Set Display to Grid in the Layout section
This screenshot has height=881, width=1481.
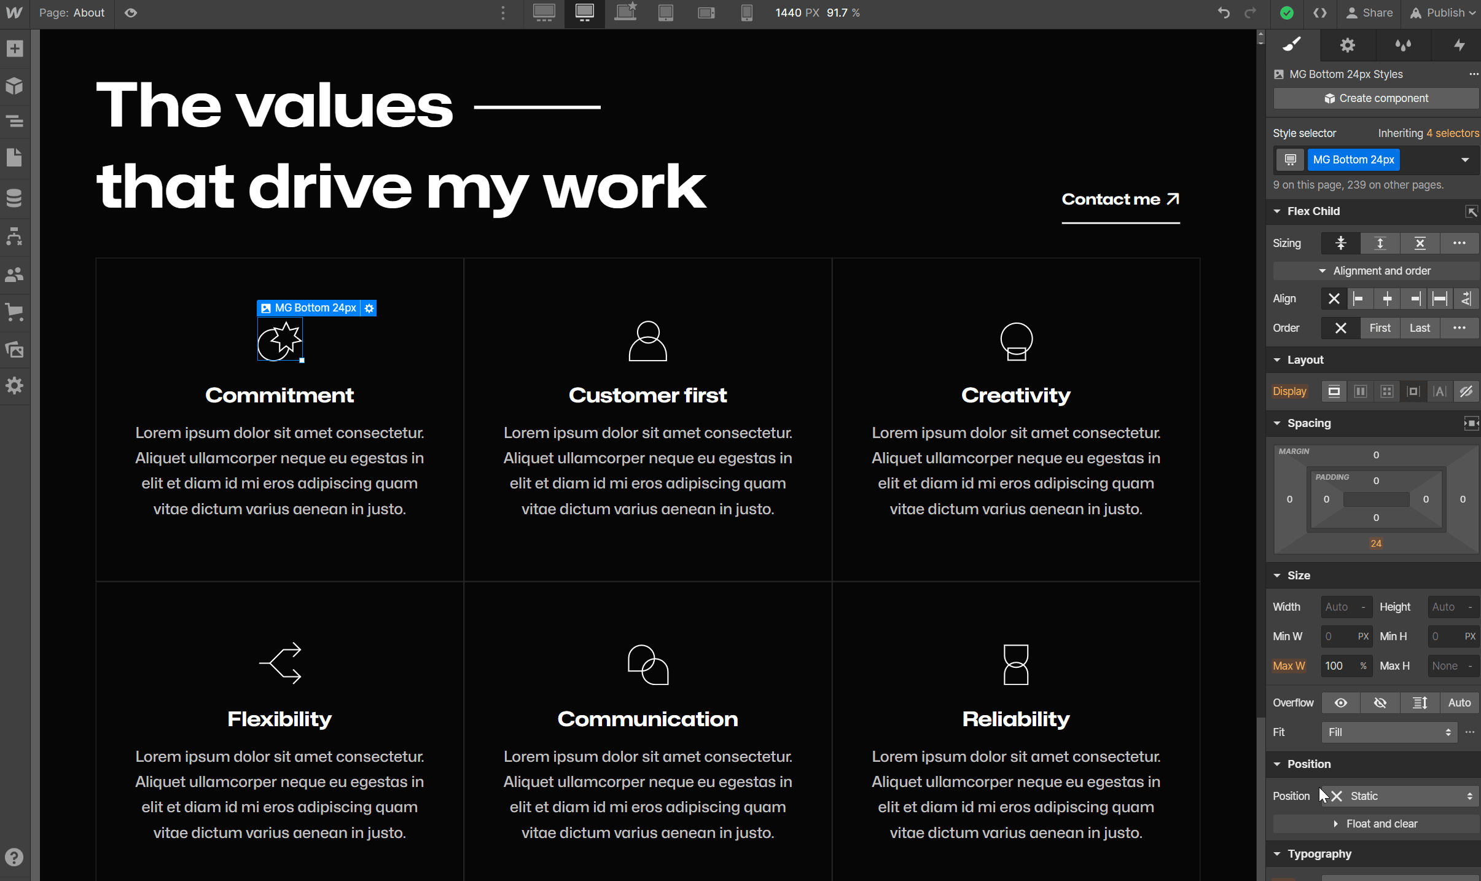(x=1386, y=391)
